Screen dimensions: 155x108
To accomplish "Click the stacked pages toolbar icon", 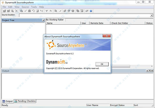I will pos(78,11).
